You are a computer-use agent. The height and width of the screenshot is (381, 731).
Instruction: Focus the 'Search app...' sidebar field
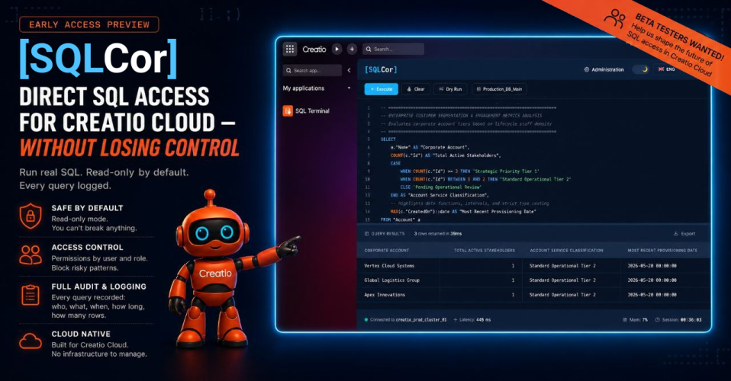click(x=312, y=70)
